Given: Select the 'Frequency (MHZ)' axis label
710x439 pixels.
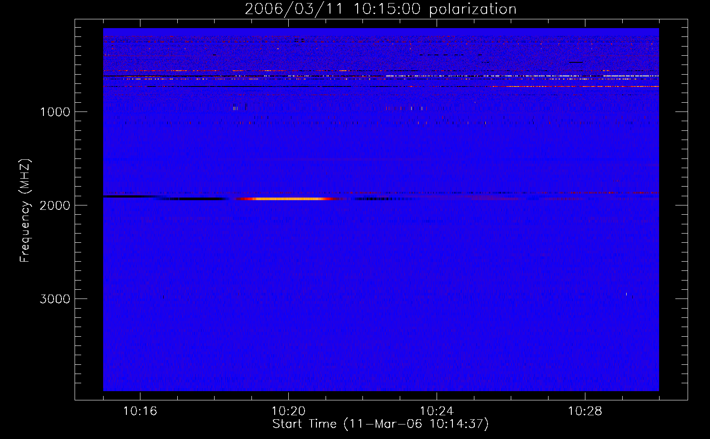Looking at the screenshot, I should coord(25,211).
